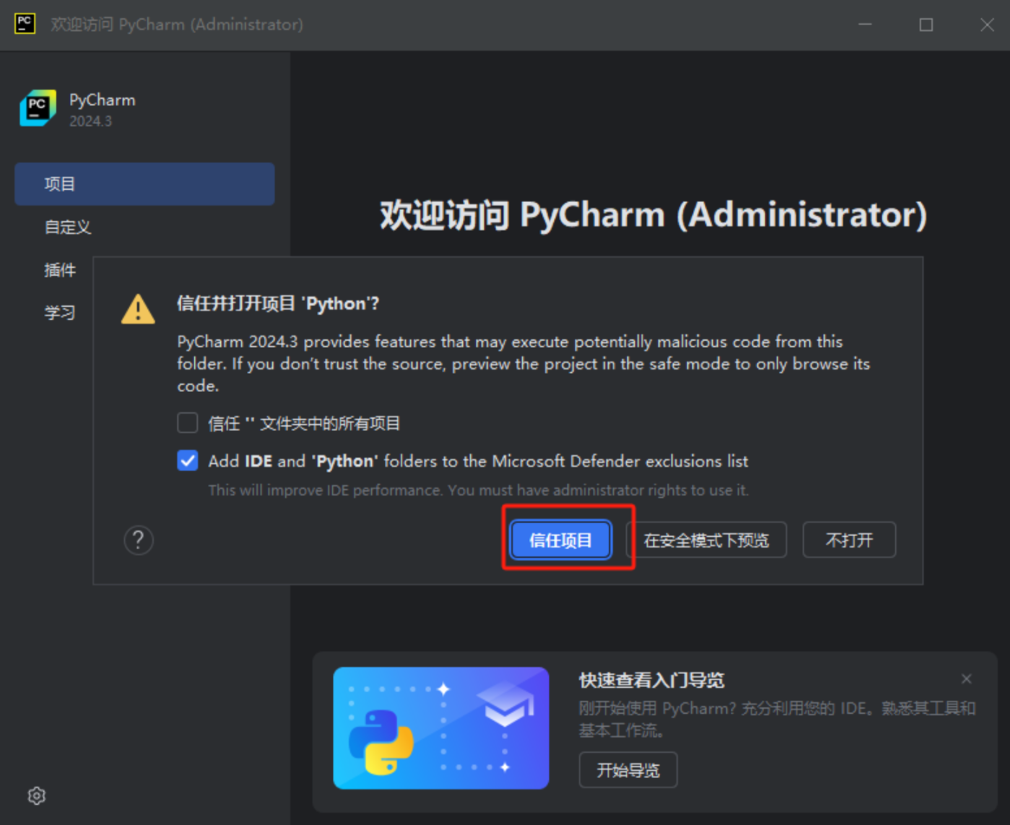Maximize the PyCharm welcome window

(x=926, y=25)
